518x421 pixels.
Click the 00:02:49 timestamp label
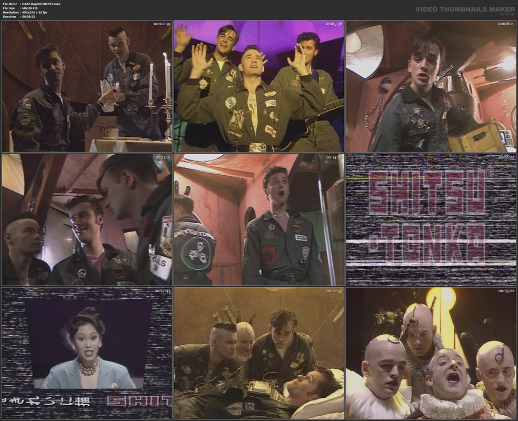(162, 24)
